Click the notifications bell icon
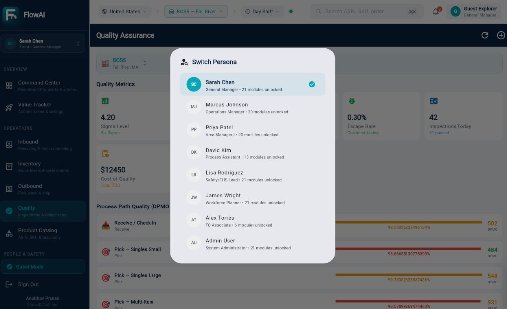Image resolution: width=507 pixels, height=309 pixels. 436,11
